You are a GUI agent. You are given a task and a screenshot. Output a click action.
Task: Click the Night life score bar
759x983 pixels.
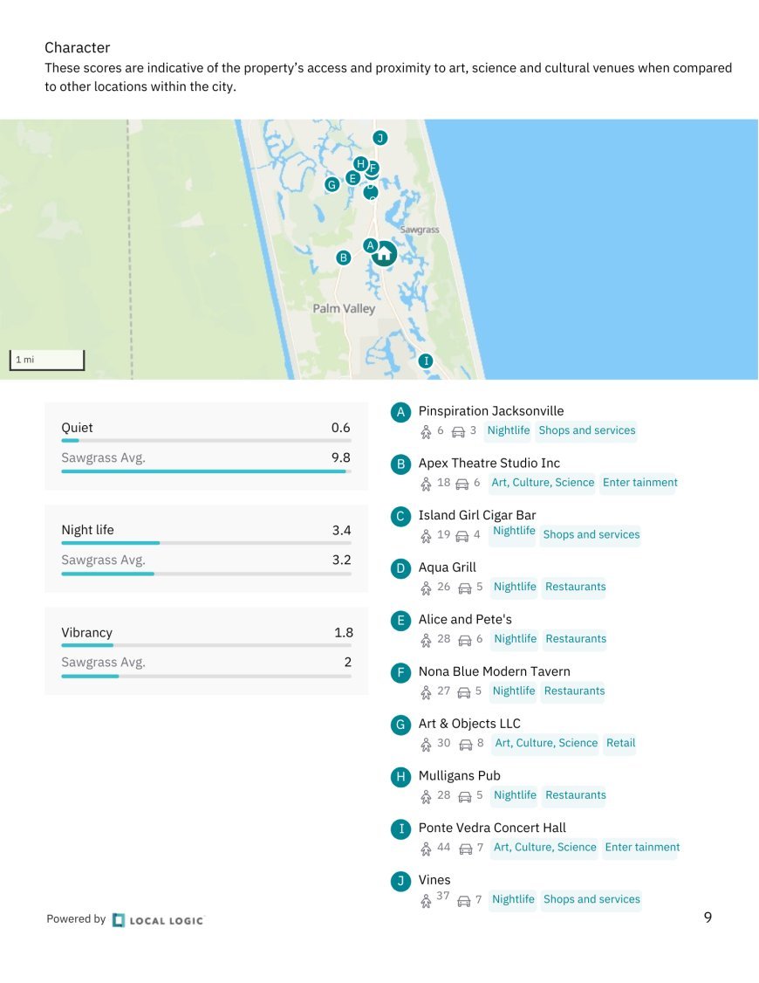(206, 543)
